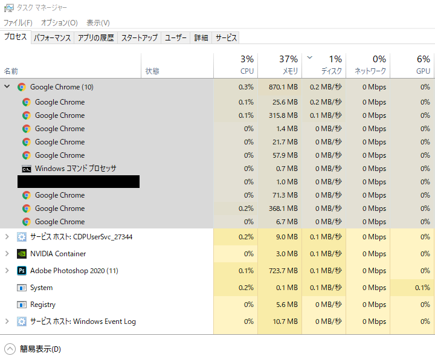This screenshot has width=435, height=362.
Task: Switch to the サービス tab
Action: (226, 37)
